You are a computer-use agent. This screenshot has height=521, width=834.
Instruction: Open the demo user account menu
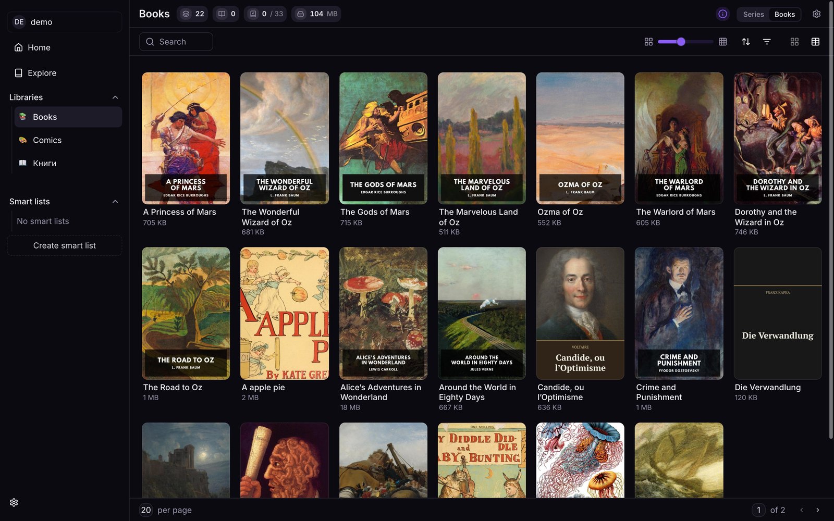coord(65,22)
